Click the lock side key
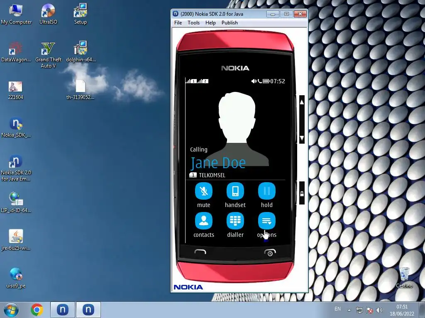This screenshot has width=425, height=318. pyautogui.click(x=302, y=193)
